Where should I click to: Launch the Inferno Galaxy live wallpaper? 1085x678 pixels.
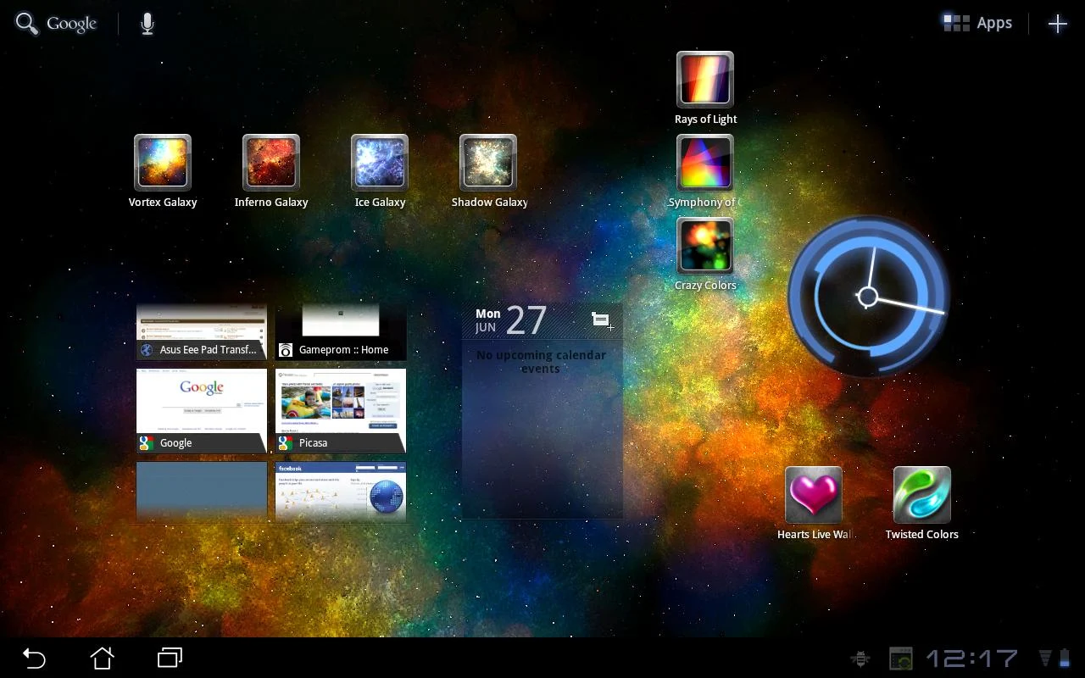pos(271,163)
